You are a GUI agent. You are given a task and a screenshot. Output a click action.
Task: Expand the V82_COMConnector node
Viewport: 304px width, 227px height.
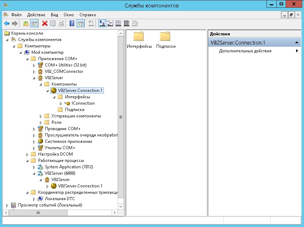coord(34,72)
